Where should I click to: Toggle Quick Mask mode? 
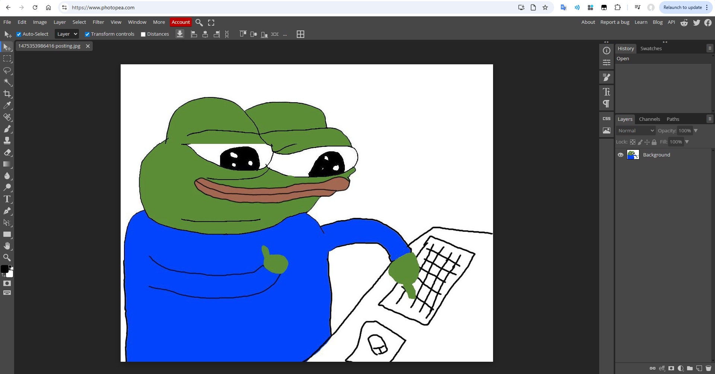(x=7, y=283)
